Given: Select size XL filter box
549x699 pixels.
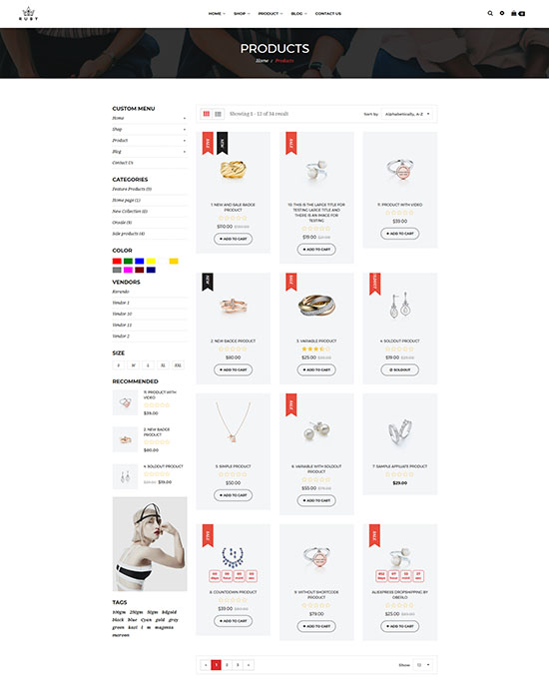Looking at the screenshot, I should [x=163, y=365].
